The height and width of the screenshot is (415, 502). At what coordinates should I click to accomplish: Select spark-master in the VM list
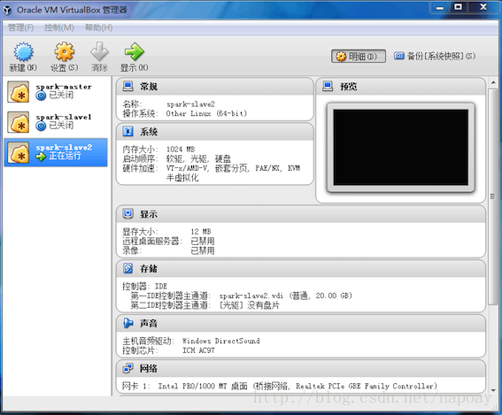pos(56,91)
